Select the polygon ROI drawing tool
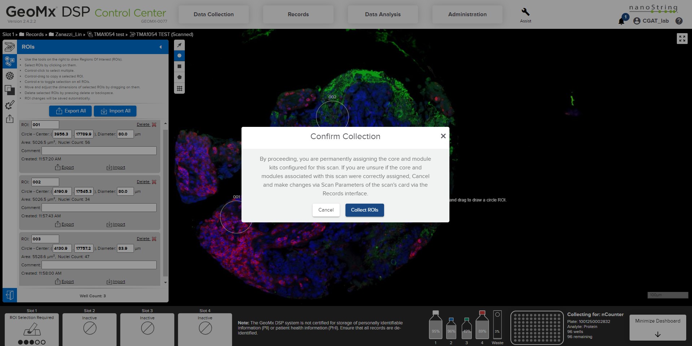 [179, 77]
